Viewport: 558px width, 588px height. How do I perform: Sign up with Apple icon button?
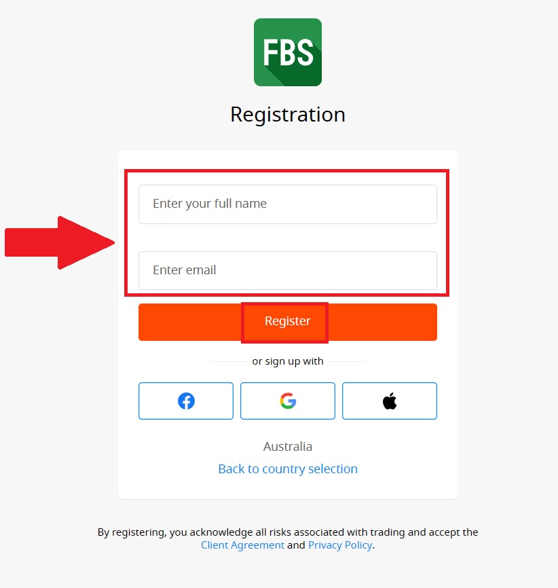[390, 401]
